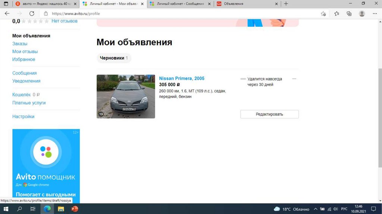Close the 'Личный кабинет - Сообщения' tab
The image size is (382, 214).
pos(209,4)
